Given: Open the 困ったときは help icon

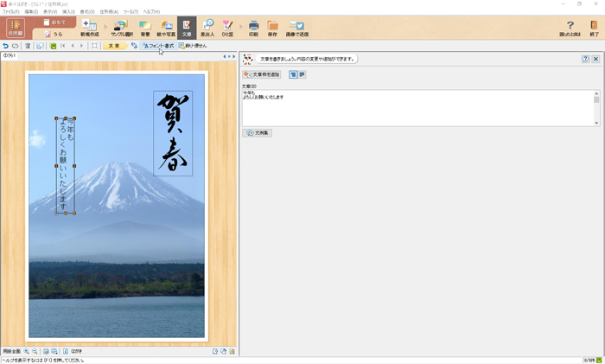Looking at the screenshot, I should (x=570, y=28).
